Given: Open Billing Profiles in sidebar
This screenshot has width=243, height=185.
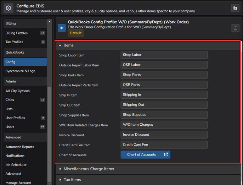Looking at the screenshot, I should click(x=17, y=33).
